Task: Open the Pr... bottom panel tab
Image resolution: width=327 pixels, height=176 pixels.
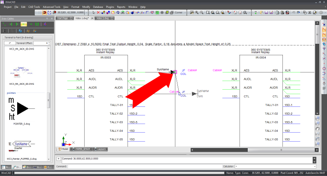Action: tap(6, 167)
